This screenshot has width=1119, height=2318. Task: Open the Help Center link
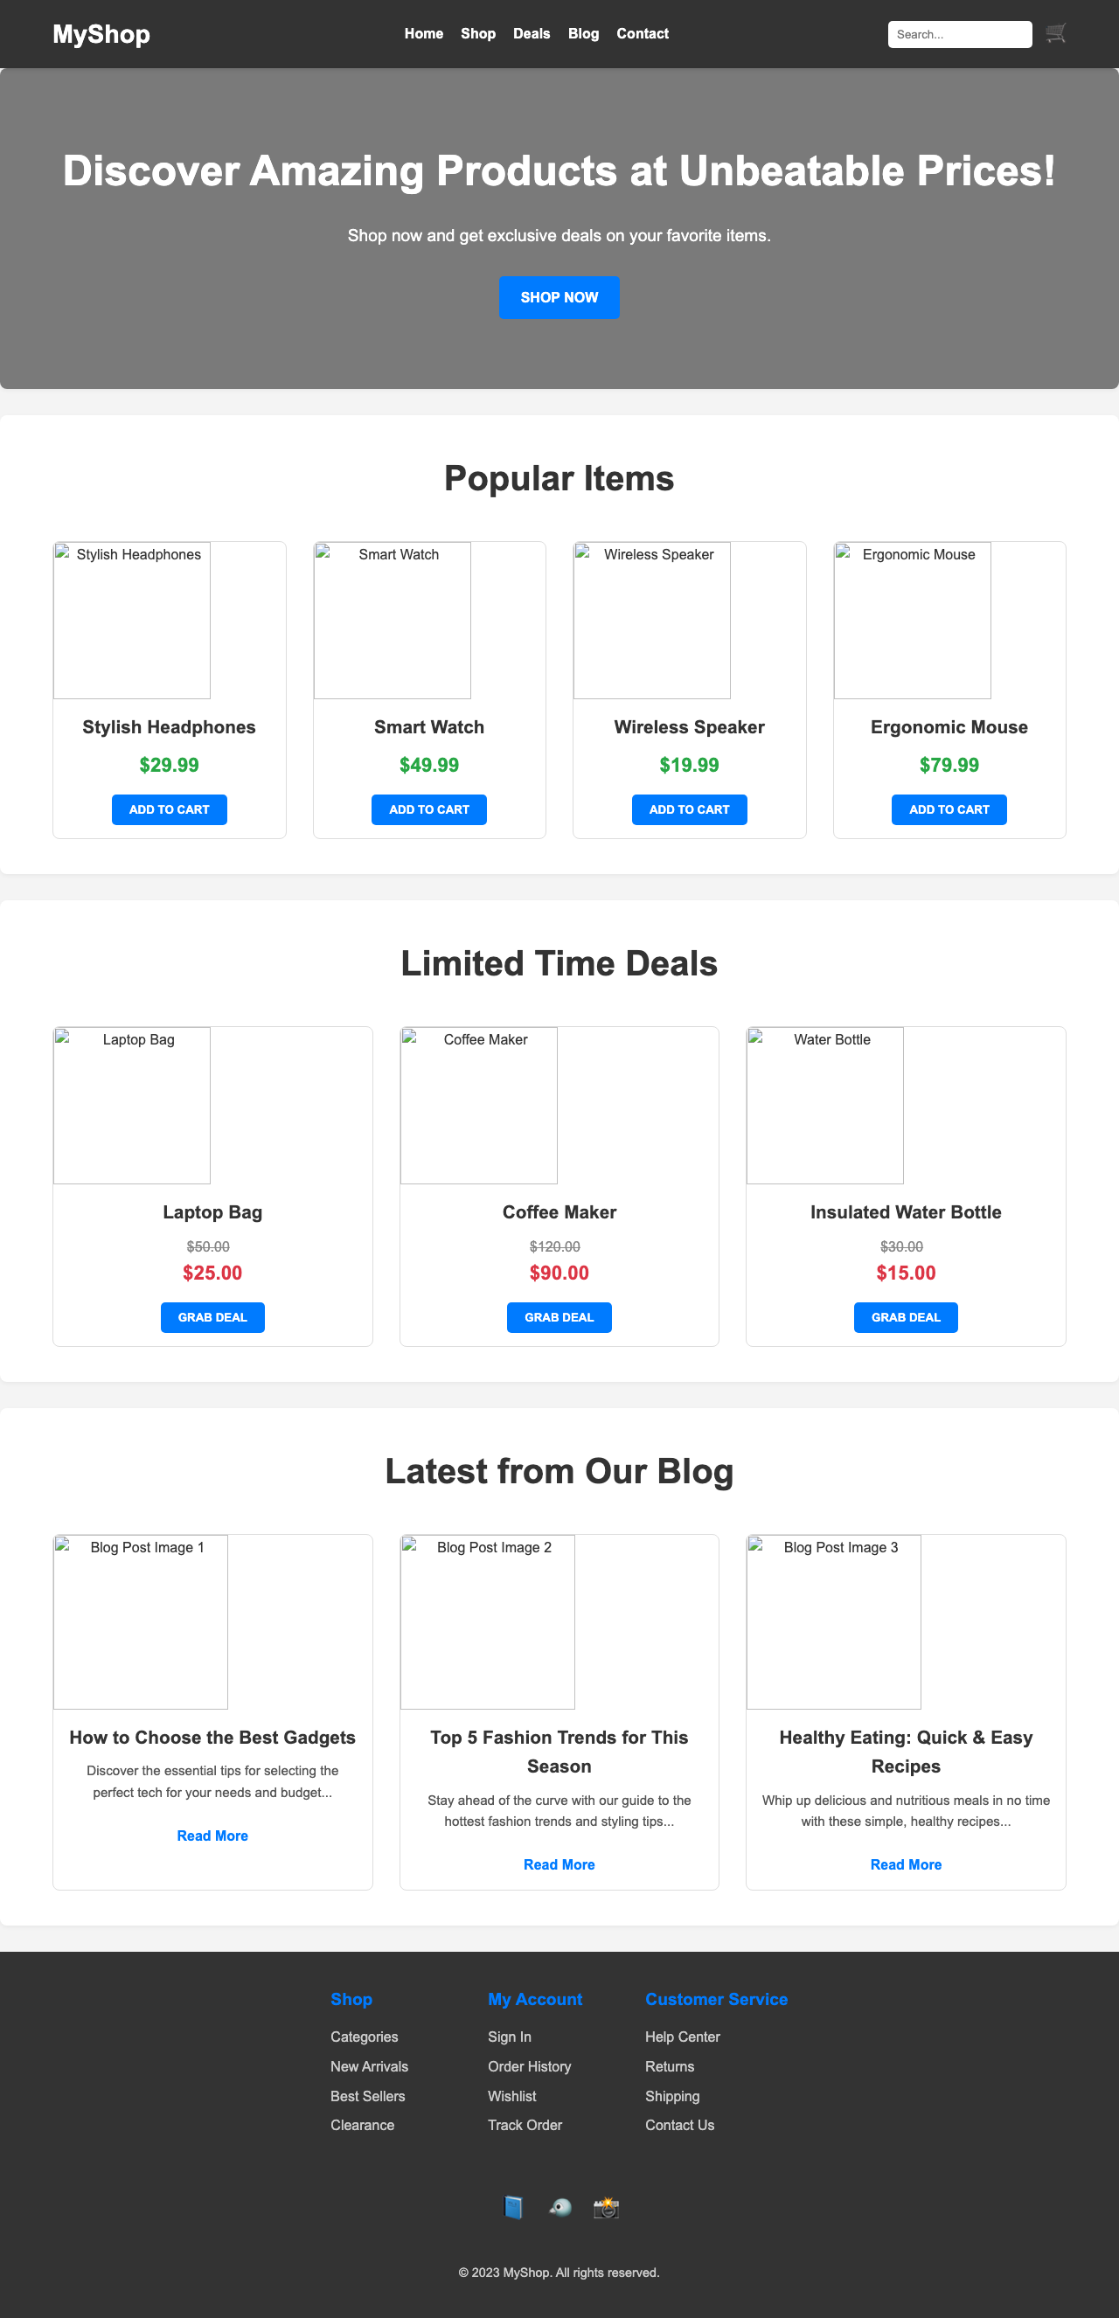(x=682, y=2037)
